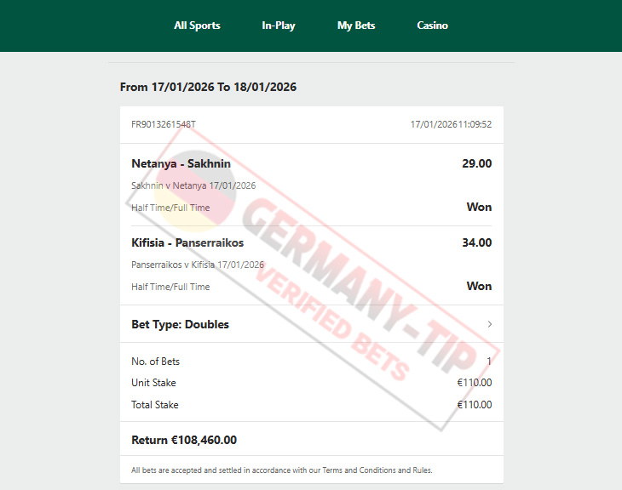Select the Kifisia - Panserraikos selection title
The width and height of the screenshot is (622, 490).
[187, 242]
